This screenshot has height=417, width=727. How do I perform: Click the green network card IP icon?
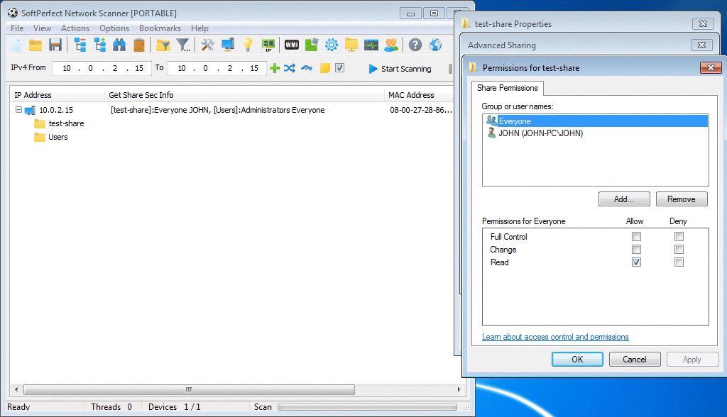click(x=268, y=45)
